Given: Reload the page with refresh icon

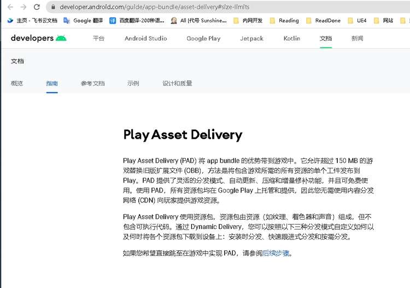Looking at the screenshot, I should pyautogui.click(x=37, y=7).
